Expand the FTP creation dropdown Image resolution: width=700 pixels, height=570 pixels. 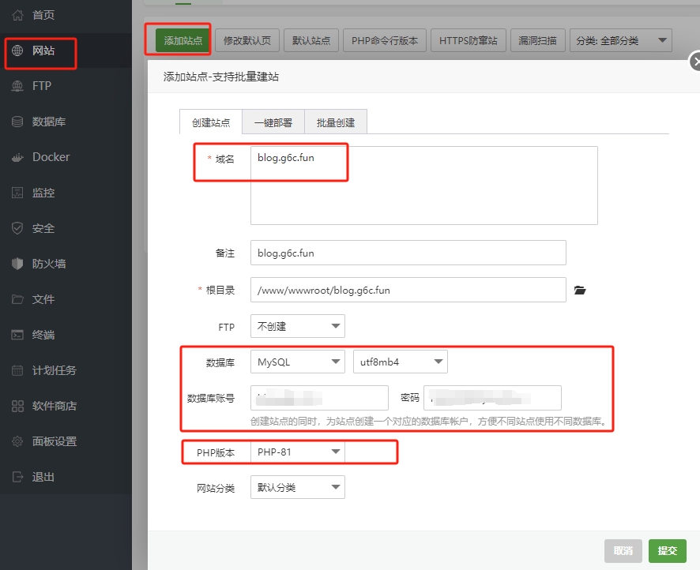(298, 326)
